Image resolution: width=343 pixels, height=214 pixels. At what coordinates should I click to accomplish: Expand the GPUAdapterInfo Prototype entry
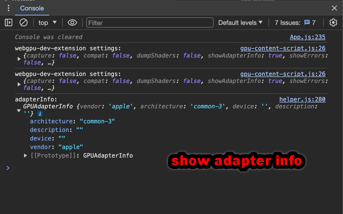25,155
